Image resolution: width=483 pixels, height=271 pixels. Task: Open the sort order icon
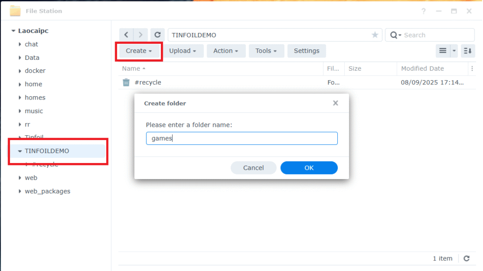tap(467, 51)
